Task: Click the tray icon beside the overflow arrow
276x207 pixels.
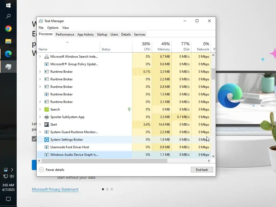Action: 6,170
